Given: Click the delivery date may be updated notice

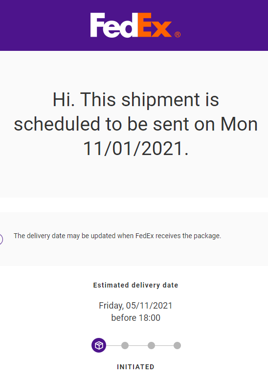Looking at the screenshot, I should pyautogui.click(x=117, y=236).
